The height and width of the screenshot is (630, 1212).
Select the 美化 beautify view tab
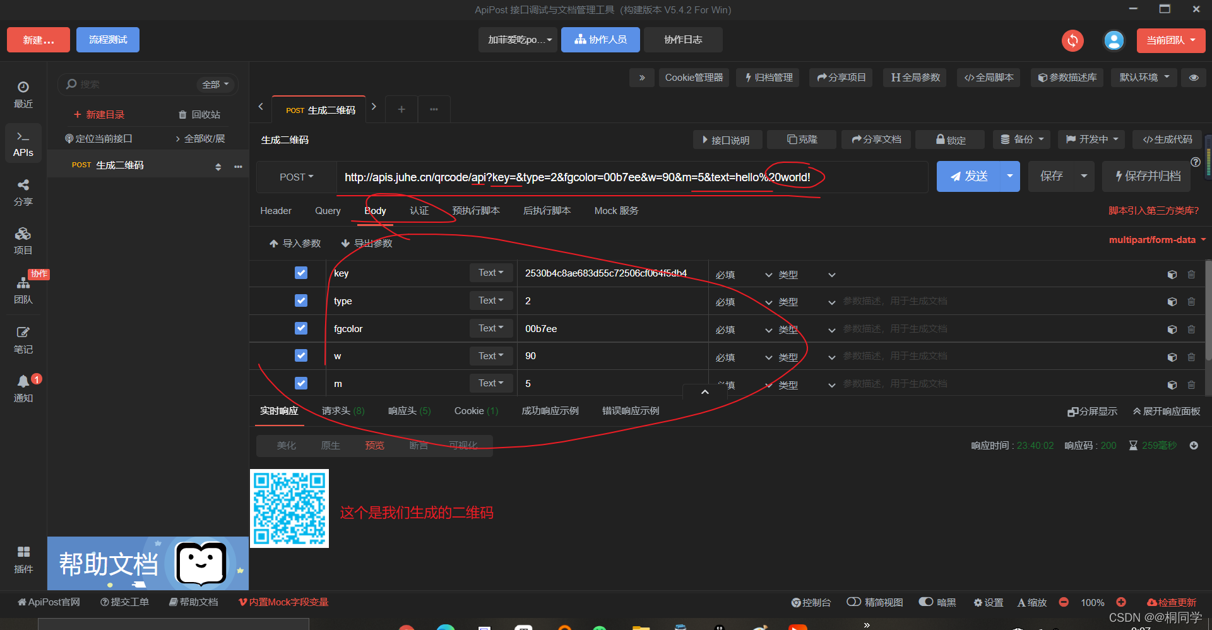point(286,446)
